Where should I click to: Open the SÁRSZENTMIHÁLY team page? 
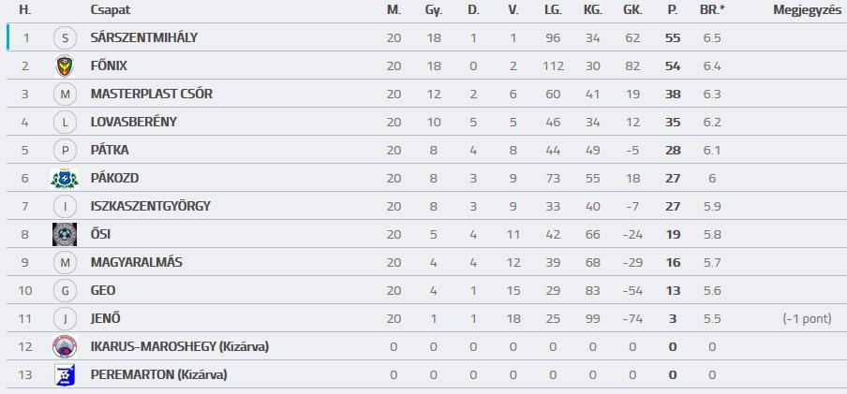pos(144,37)
